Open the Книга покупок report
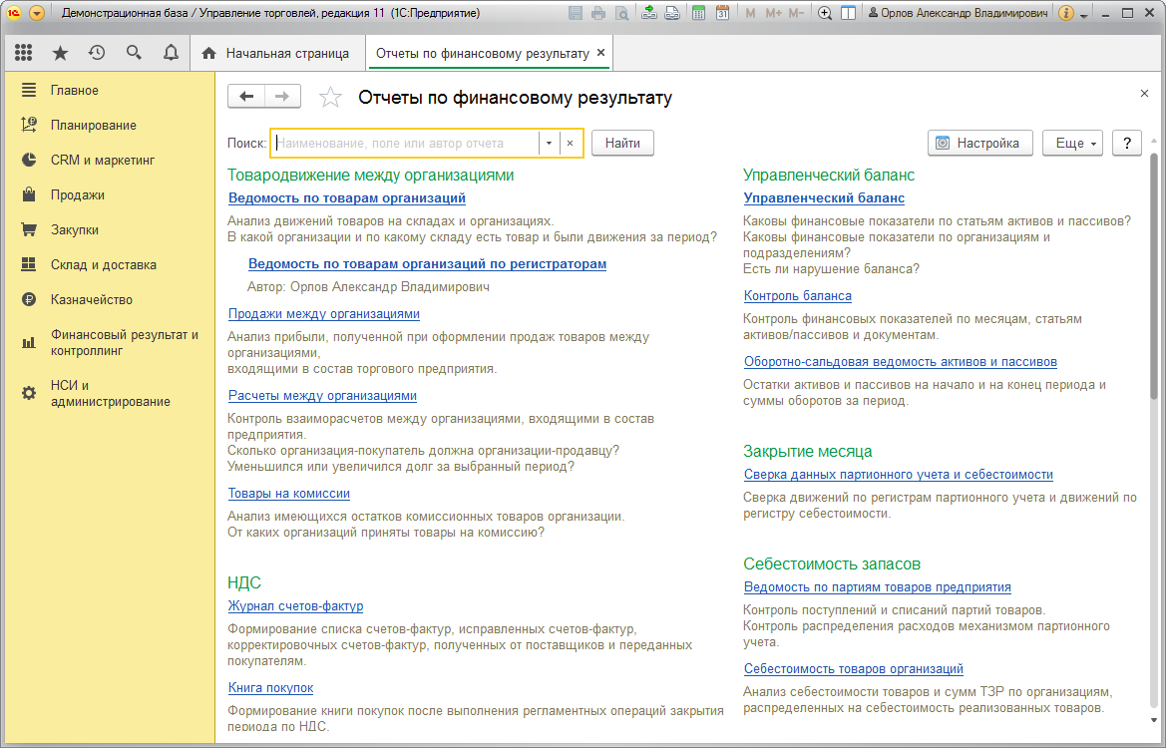This screenshot has width=1166, height=748. [x=270, y=688]
